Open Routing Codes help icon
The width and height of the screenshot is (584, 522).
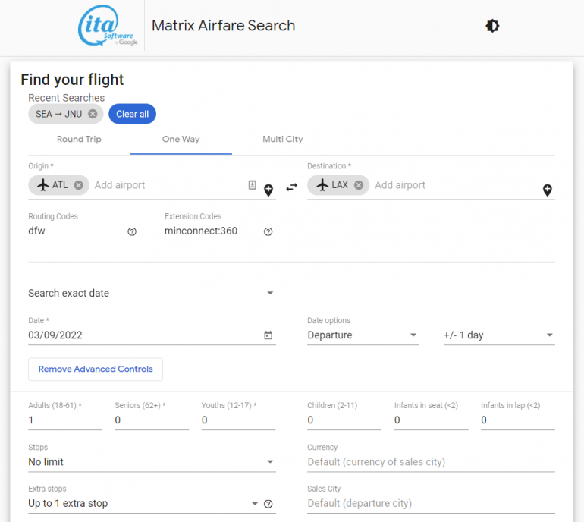point(132,232)
